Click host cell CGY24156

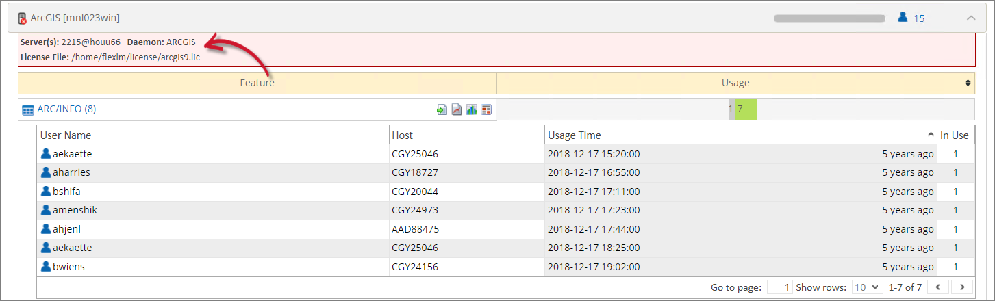[415, 267]
